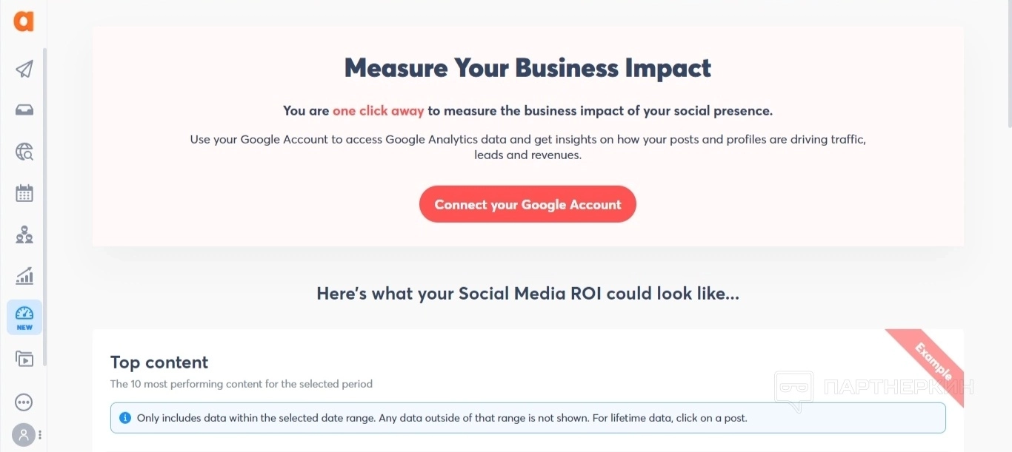
Task: Open the reports bar chart icon
Action: pos(24,277)
